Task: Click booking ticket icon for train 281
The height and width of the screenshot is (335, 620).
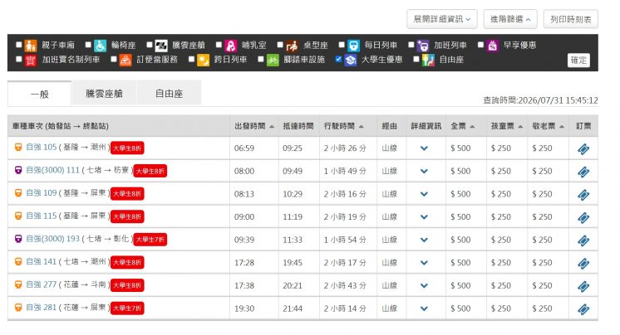Action: 583,309
